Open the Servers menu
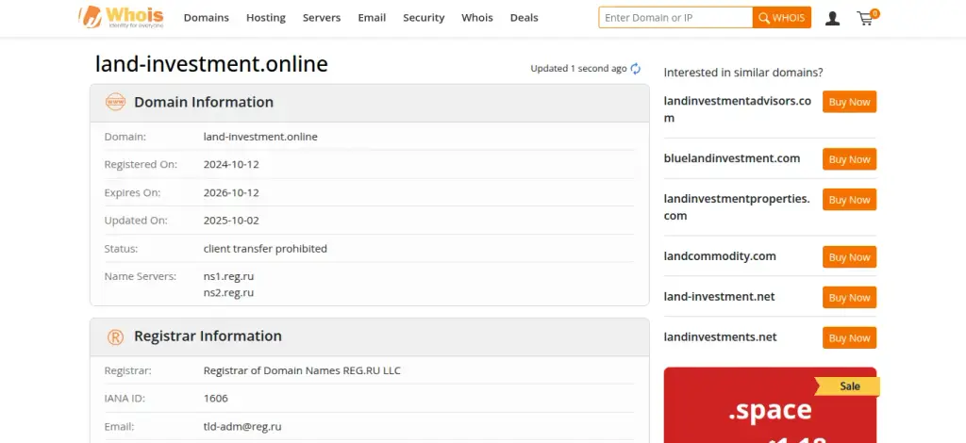Screen dimensions: 966x443 point(322,18)
